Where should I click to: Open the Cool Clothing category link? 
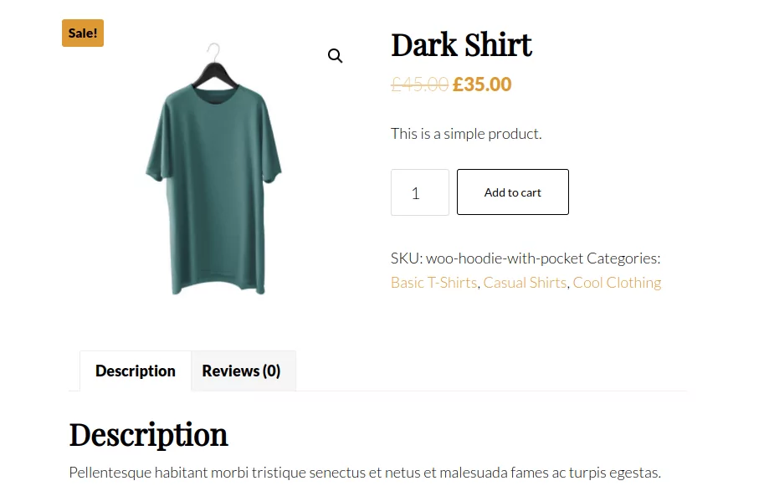click(617, 283)
